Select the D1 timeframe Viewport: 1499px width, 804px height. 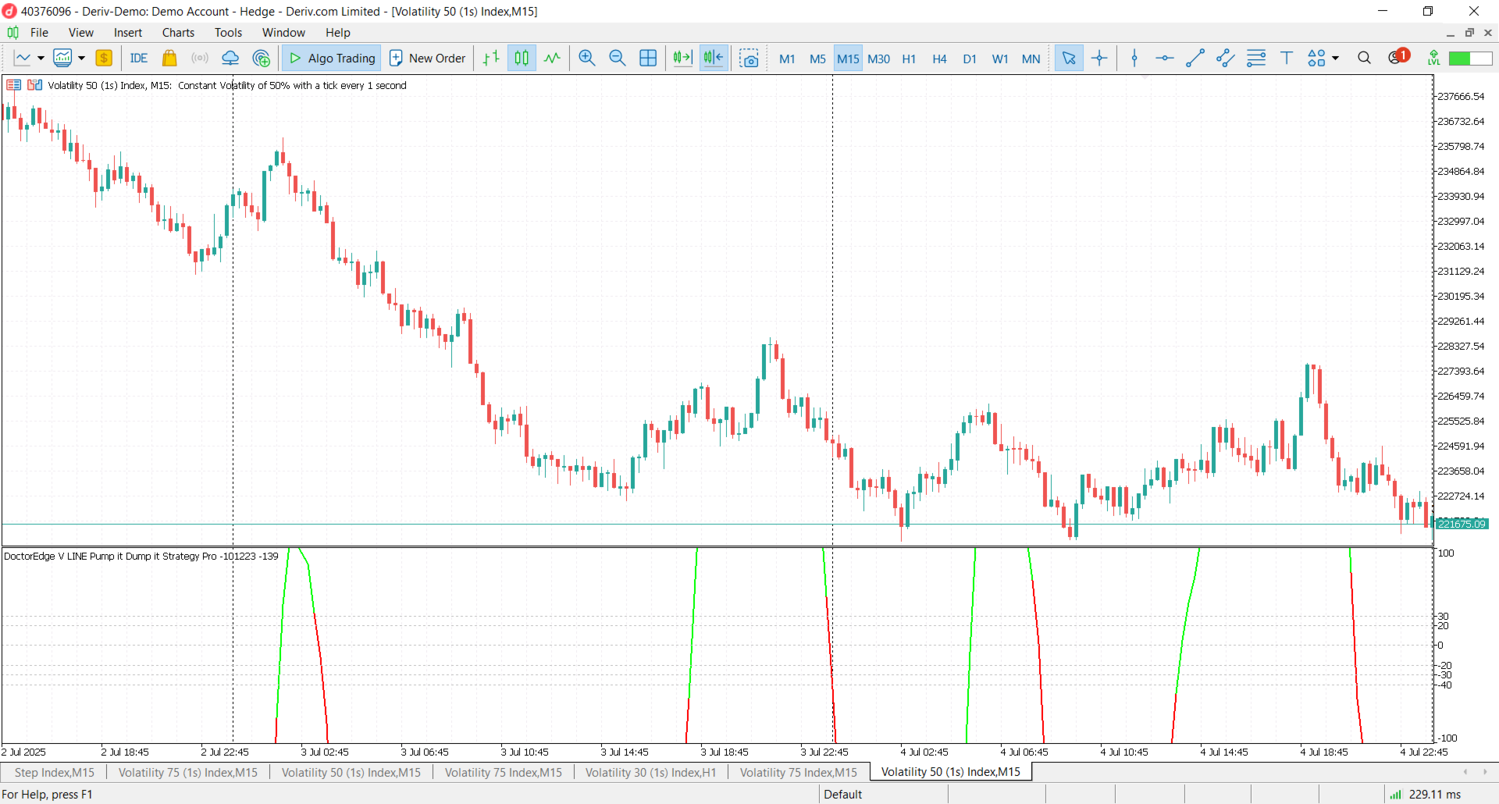click(x=970, y=59)
